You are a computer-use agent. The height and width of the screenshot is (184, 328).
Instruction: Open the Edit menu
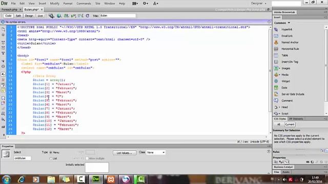pyautogui.click(x=22, y=4)
